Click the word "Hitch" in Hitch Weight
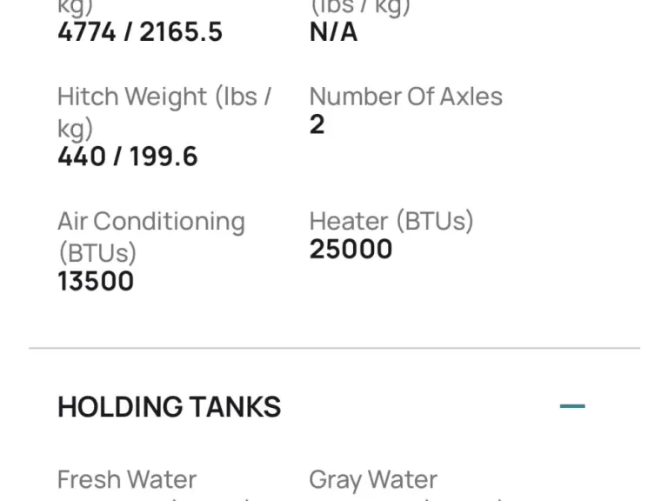668x501 pixels. (x=89, y=96)
